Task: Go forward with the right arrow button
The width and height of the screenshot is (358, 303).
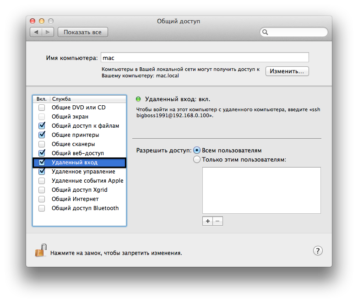Action: (48, 32)
